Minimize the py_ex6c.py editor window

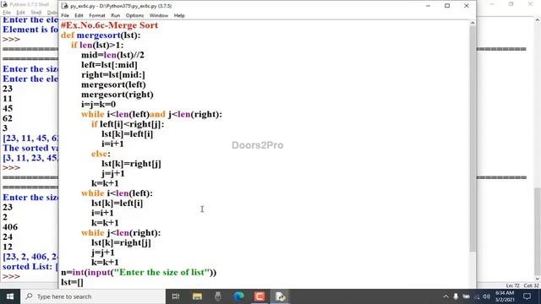429,6
